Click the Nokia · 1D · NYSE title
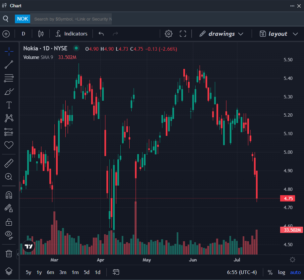Viewport: 304px width, 280px height. (45, 48)
